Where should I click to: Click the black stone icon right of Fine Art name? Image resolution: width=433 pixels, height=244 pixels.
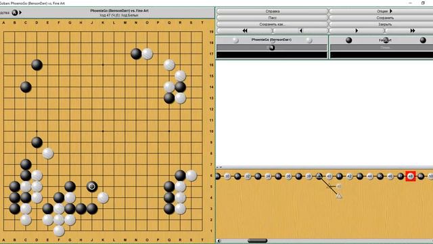pos(423,41)
